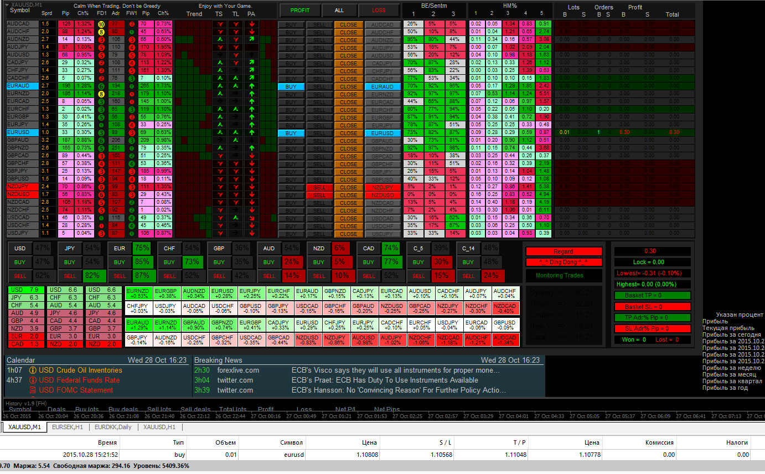Click the red info icon beside Federal Funds Rate

pos(33,380)
